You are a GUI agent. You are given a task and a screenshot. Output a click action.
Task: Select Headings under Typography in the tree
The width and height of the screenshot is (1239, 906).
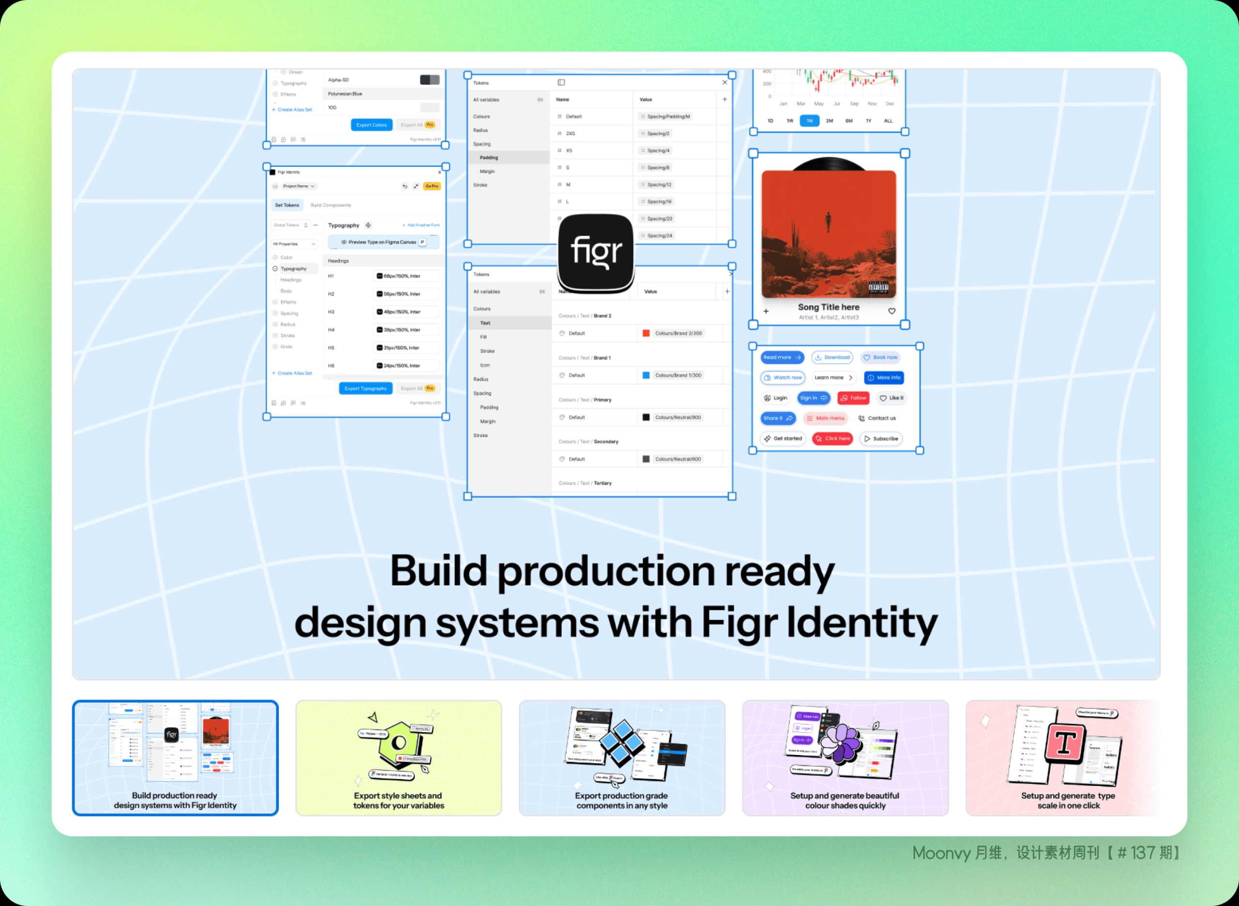pyautogui.click(x=291, y=280)
